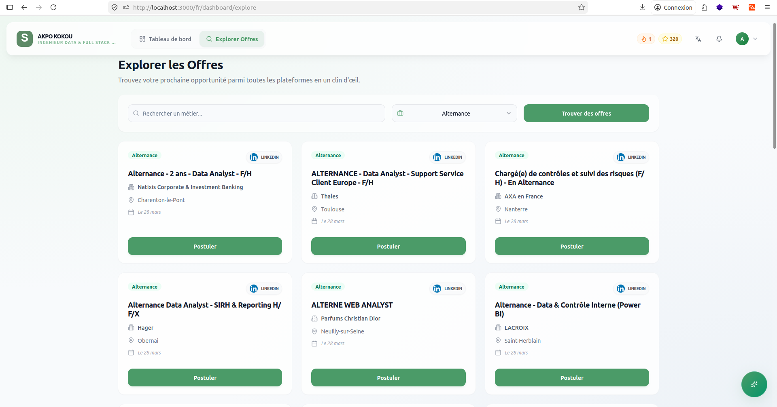The height and width of the screenshot is (407, 777).
Task: Click the star points badge showing 320
Action: click(670, 39)
